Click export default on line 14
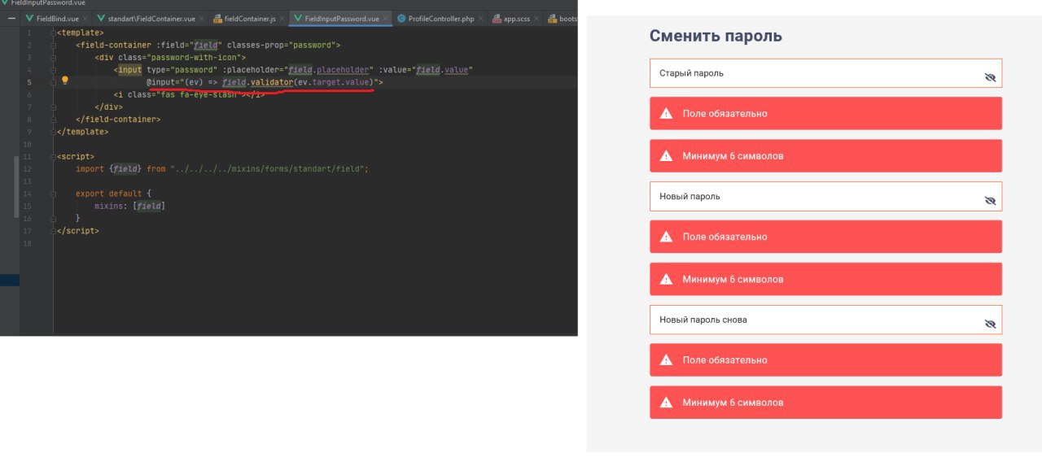The width and height of the screenshot is (1042, 466). [x=109, y=194]
